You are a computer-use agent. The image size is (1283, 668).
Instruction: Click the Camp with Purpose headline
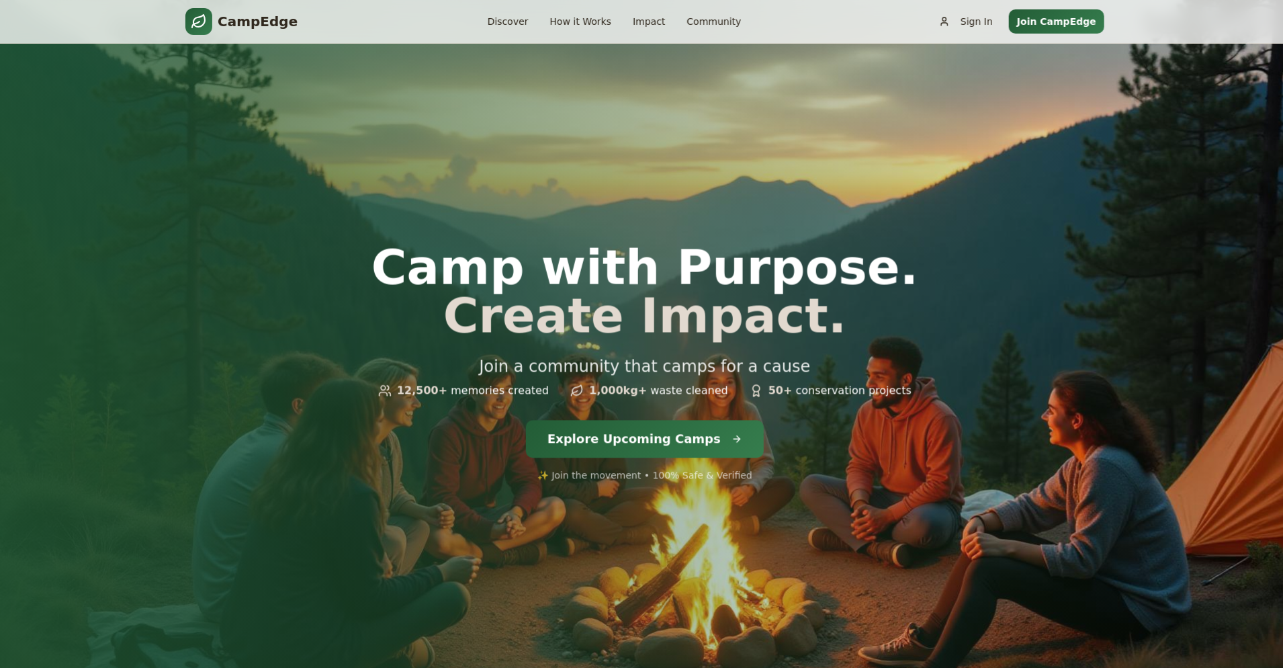(x=644, y=267)
